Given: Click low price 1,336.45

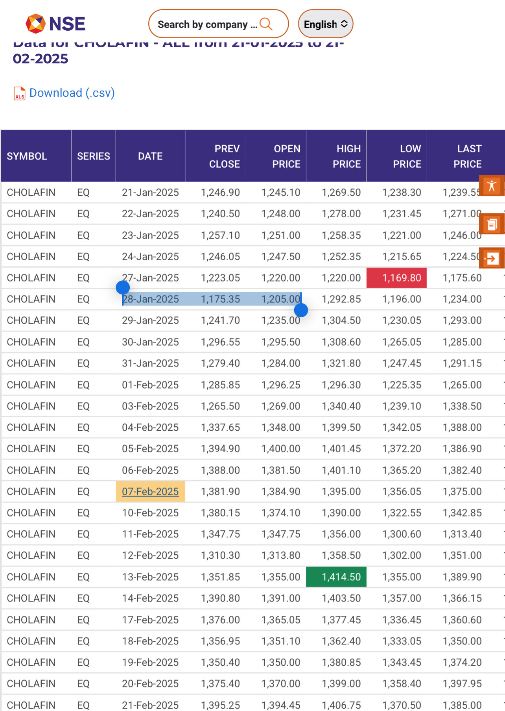Looking at the screenshot, I should 402,620.
